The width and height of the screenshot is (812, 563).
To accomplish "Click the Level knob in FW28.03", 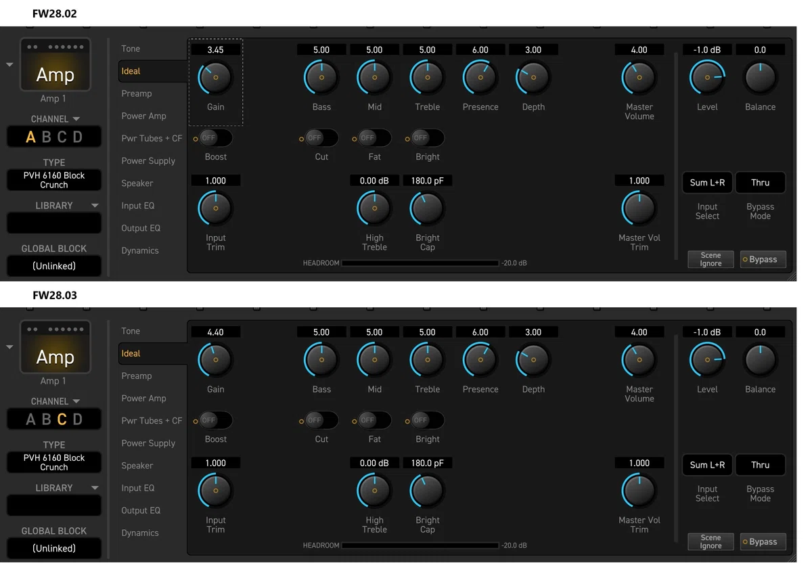I will pyautogui.click(x=707, y=360).
